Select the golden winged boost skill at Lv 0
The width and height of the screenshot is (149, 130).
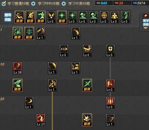[x=51, y=17]
